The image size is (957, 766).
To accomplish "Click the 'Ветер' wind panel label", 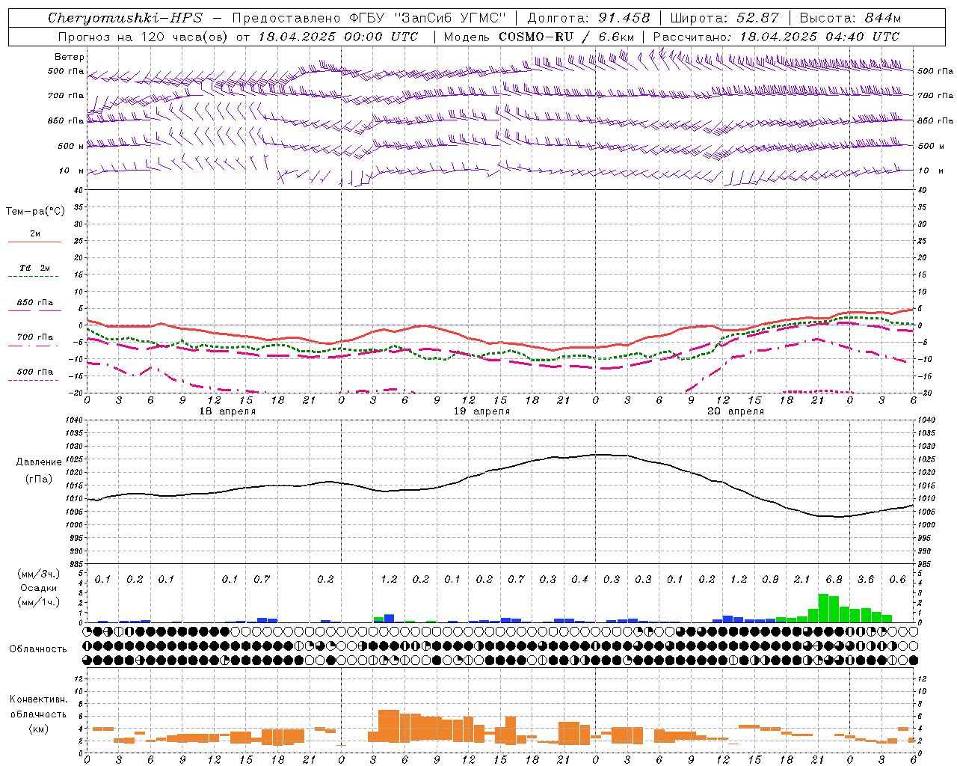I will pos(69,57).
